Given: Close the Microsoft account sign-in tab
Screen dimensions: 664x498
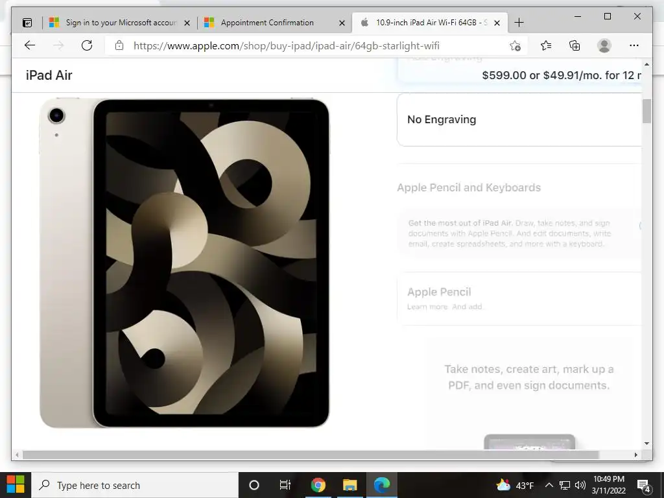Looking at the screenshot, I should coord(187,23).
